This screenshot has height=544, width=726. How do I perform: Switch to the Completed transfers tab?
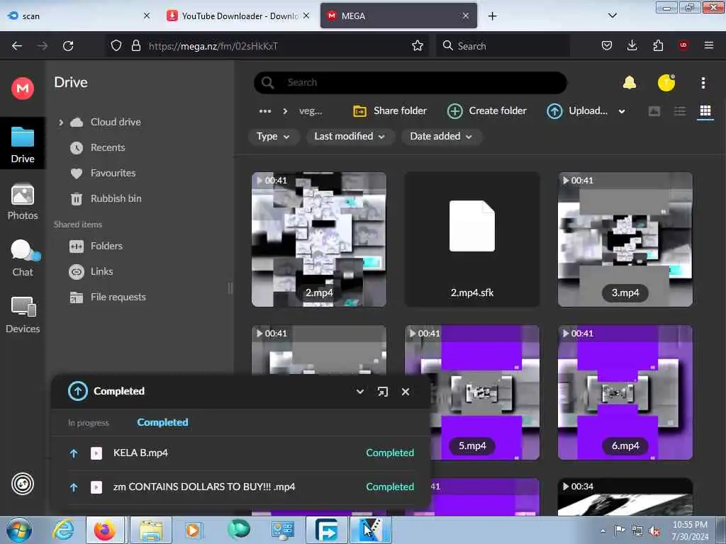point(162,422)
